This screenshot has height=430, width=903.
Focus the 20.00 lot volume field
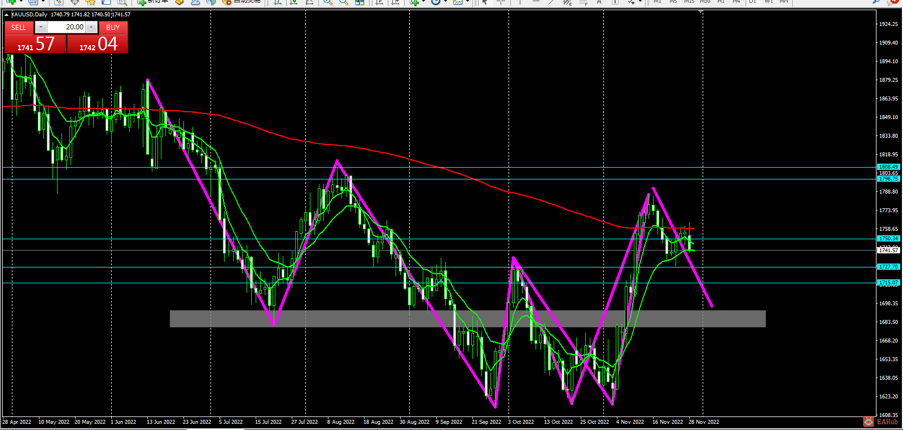pos(66,27)
